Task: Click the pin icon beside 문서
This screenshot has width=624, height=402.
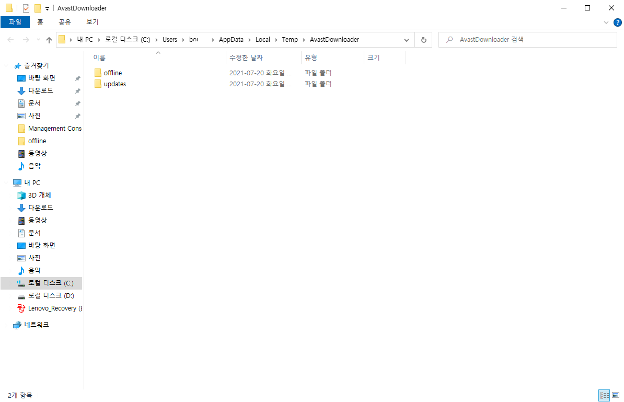Action: 77,104
